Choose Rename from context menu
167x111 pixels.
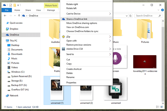[x=86, y=77]
